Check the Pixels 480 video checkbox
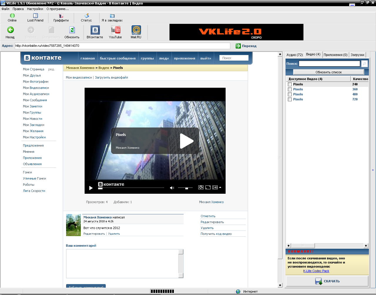This screenshot has height=295, width=376. click(290, 95)
